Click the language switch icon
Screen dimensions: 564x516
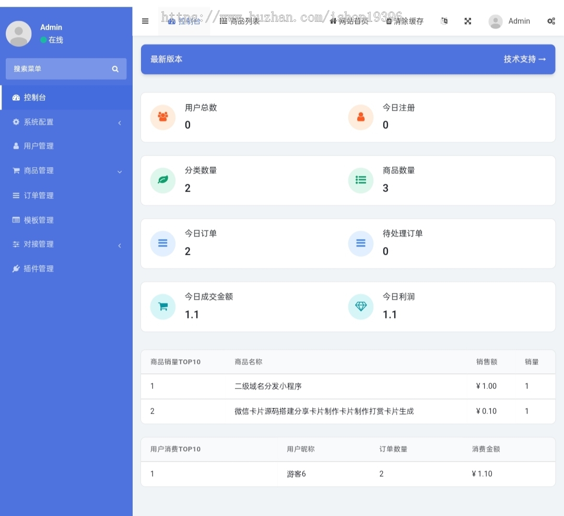point(444,21)
